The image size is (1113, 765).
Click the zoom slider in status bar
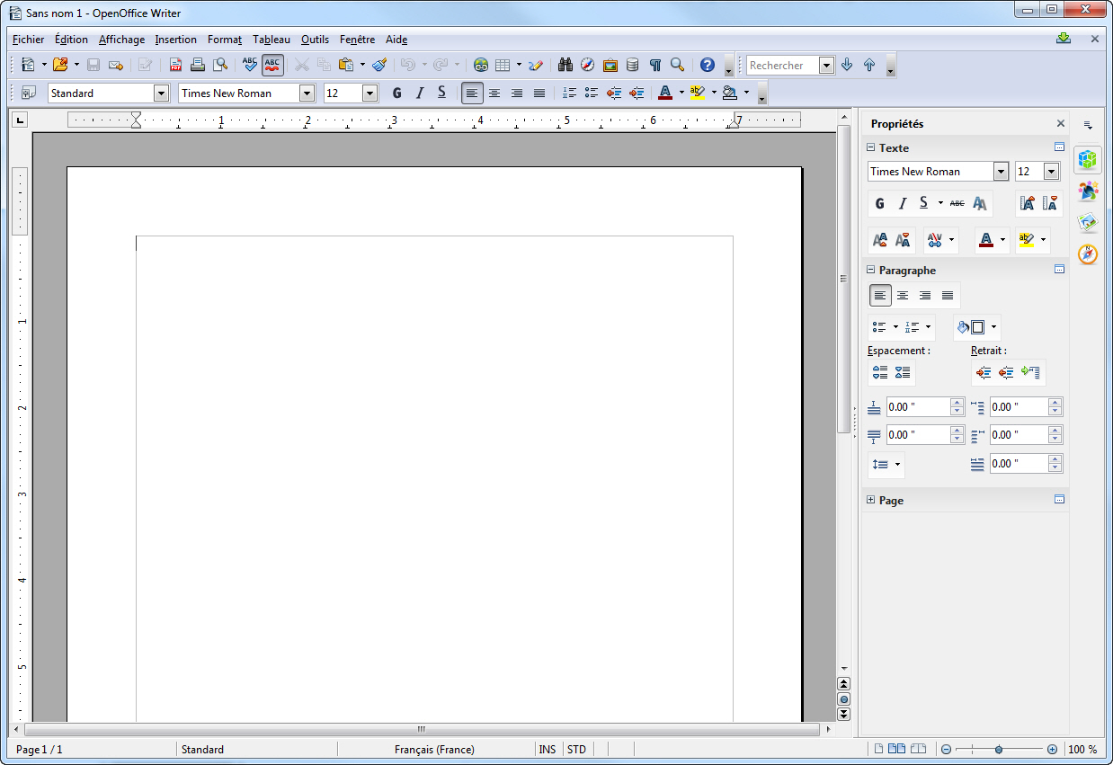pyautogui.click(x=999, y=750)
